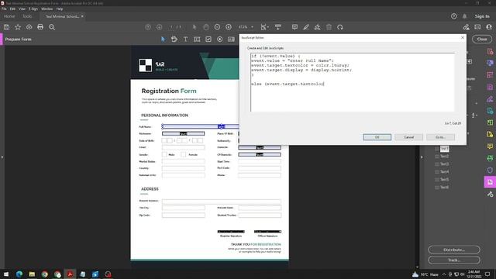Toggle checkbox next to Text6 field

pyautogui.click(x=437, y=188)
